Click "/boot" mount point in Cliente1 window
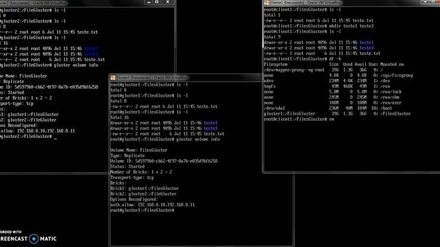The height and width of the screenshot is (247, 440). click(386, 108)
